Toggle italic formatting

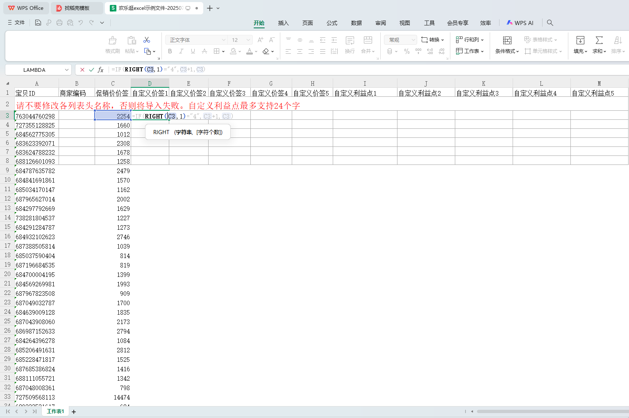tap(181, 51)
